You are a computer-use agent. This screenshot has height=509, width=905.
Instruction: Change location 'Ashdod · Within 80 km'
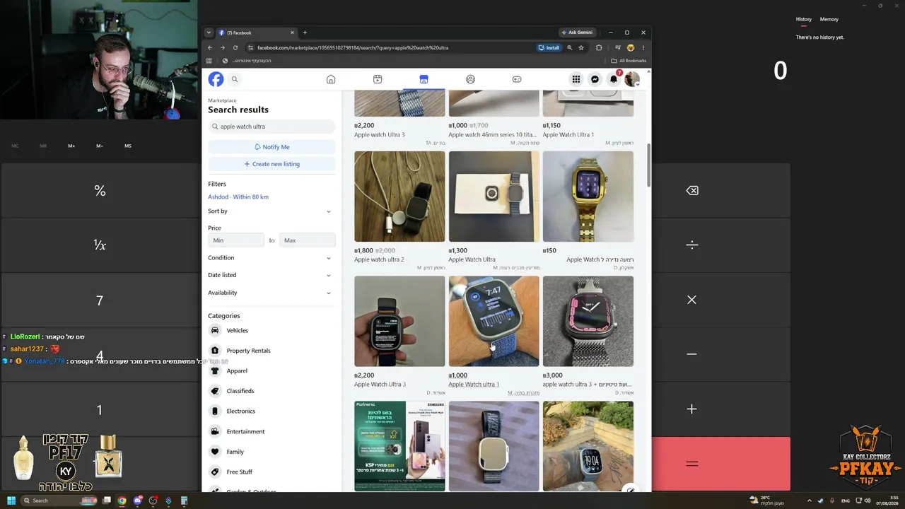coord(238,197)
